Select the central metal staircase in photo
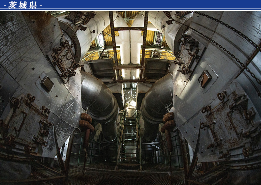 click(x=130, y=140)
